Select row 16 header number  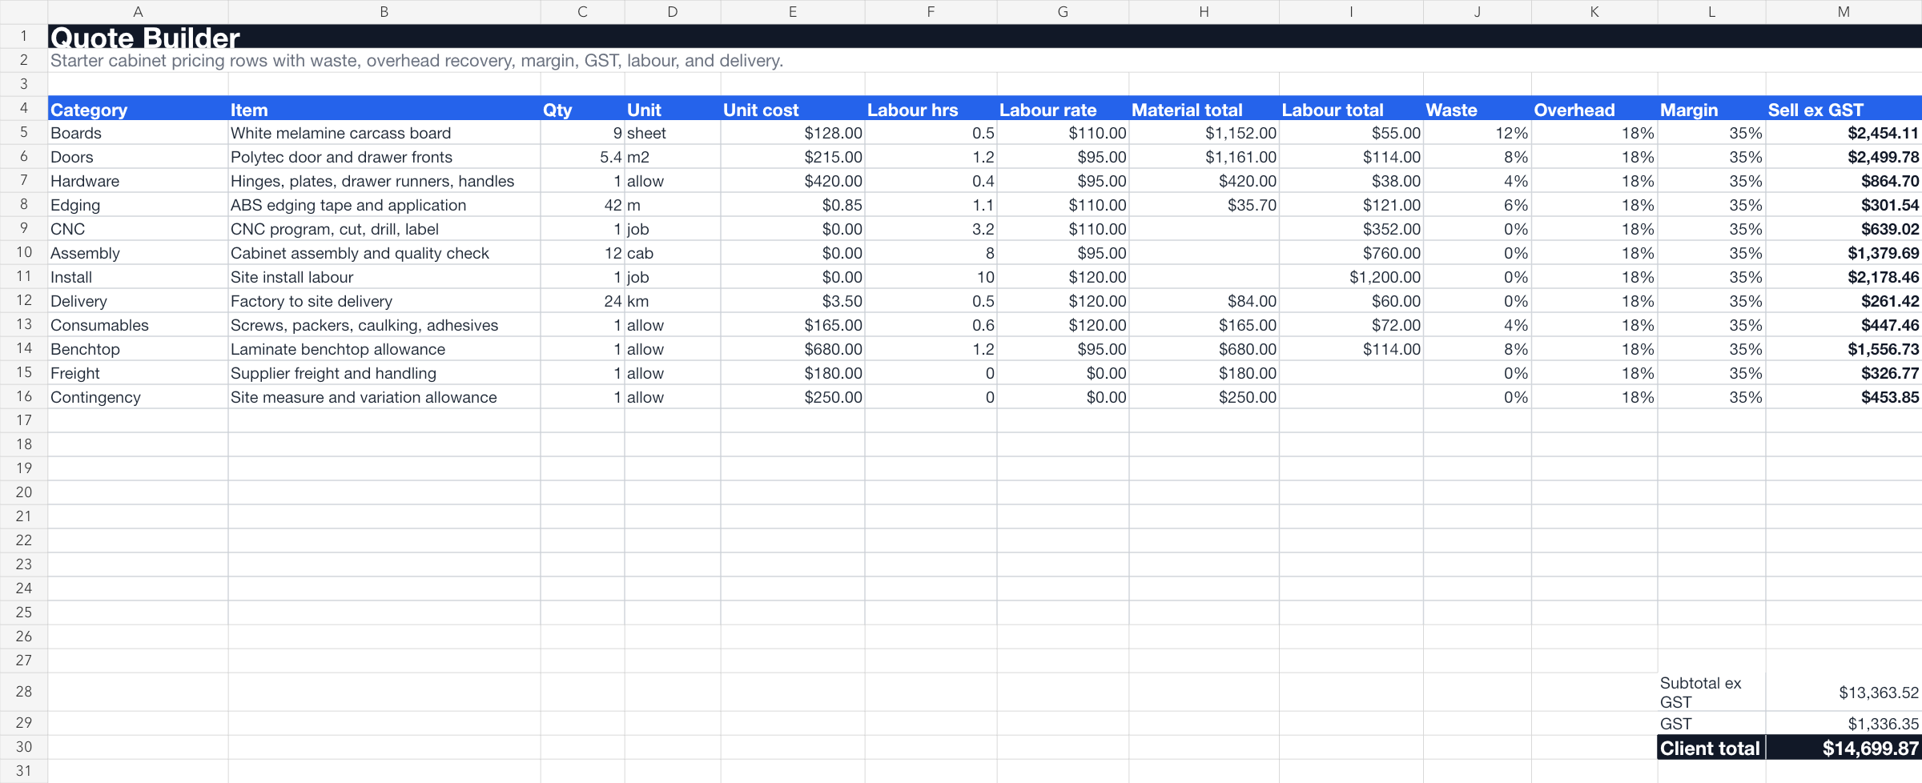pos(24,396)
